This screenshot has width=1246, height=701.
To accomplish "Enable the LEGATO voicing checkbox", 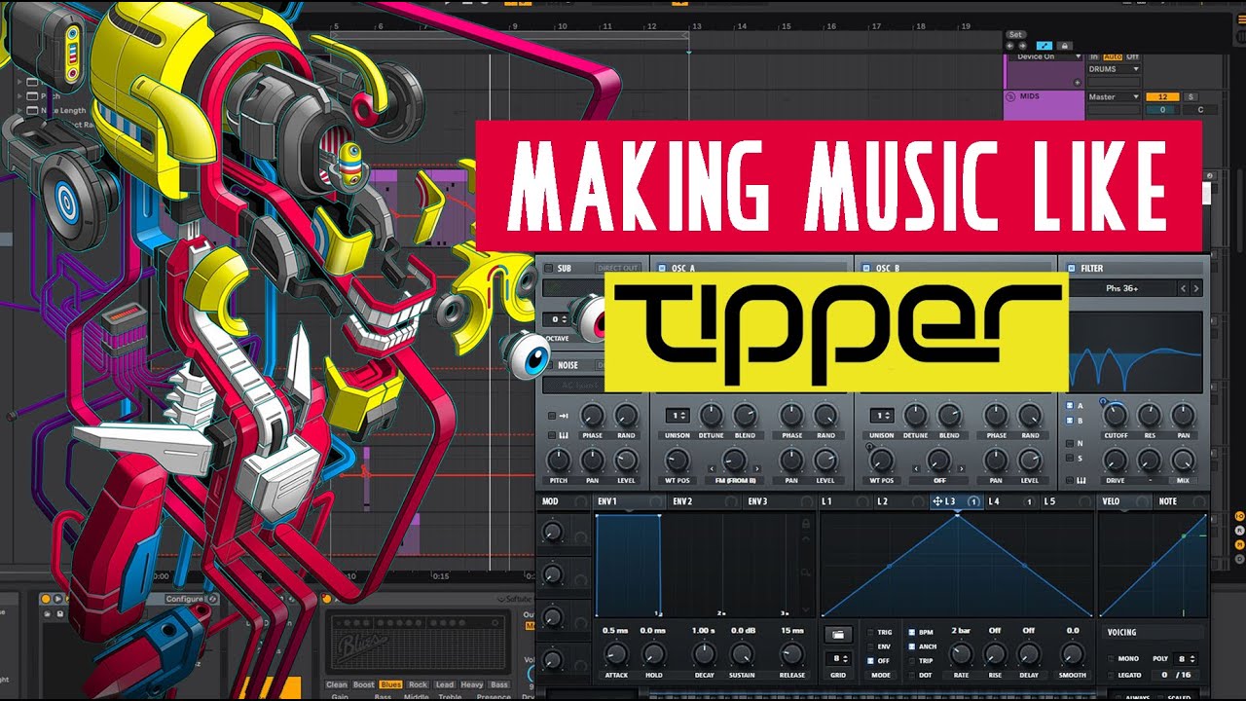I will point(1112,675).
